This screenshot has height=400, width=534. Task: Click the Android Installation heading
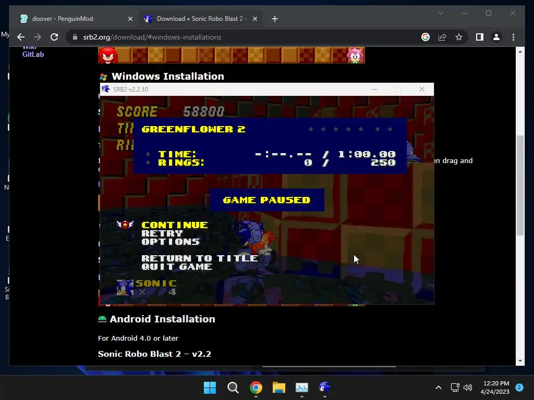[x=162, y=319]
